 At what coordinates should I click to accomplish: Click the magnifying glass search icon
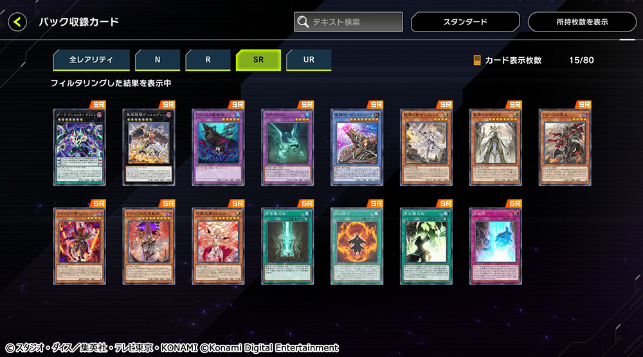(x=303, y=22)
